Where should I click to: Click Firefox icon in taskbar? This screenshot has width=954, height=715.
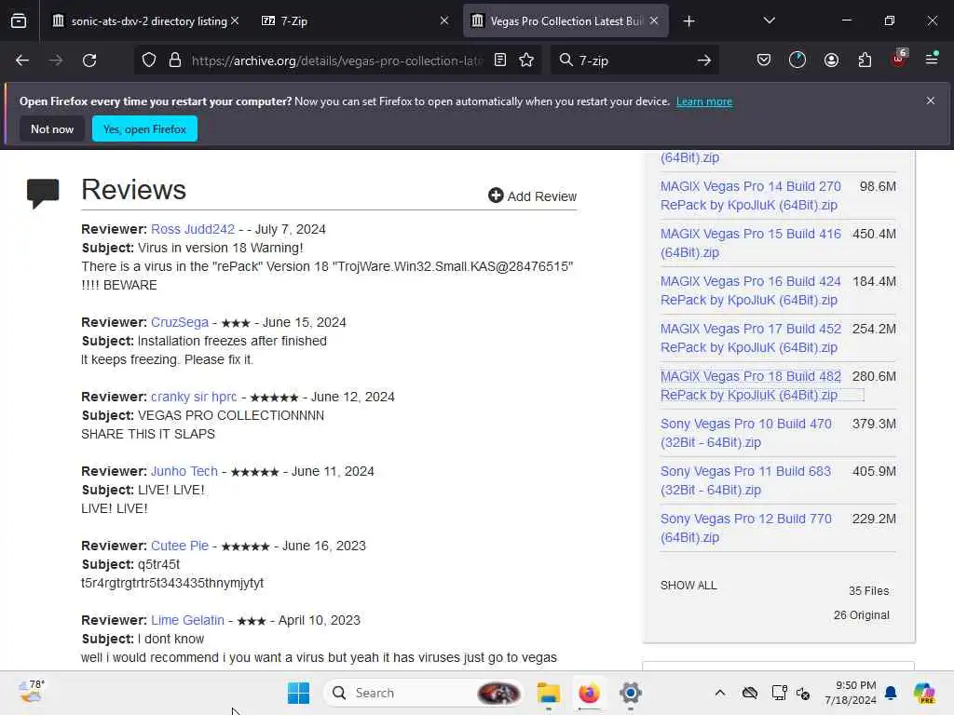point(589,693)
